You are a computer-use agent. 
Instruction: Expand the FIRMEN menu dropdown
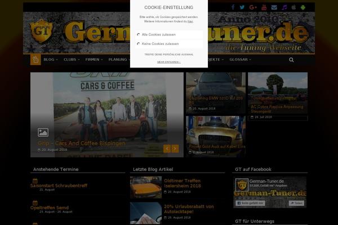tap(94, 60)
